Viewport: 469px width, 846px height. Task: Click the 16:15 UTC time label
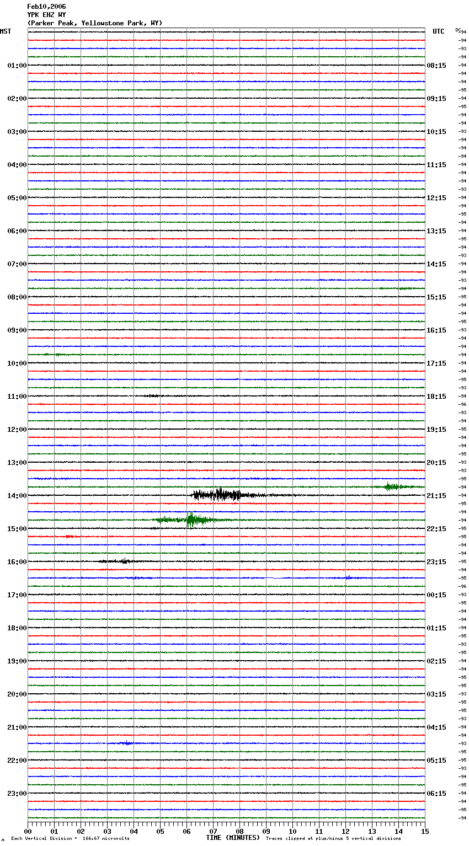click(436, 330)
